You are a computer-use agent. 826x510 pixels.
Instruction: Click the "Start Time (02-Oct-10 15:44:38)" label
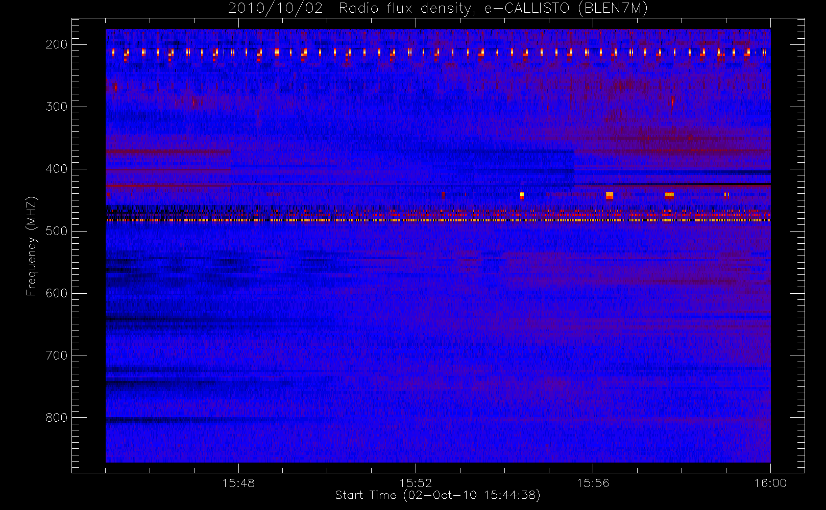pyautogui.click(x=438, y=495)
